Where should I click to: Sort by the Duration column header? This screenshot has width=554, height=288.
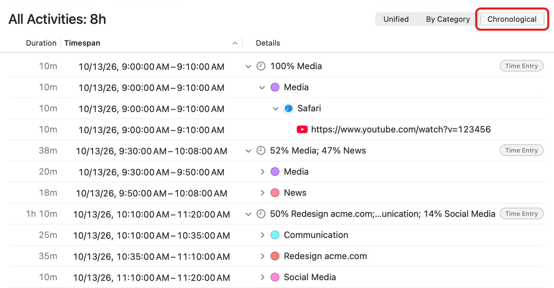41,43
